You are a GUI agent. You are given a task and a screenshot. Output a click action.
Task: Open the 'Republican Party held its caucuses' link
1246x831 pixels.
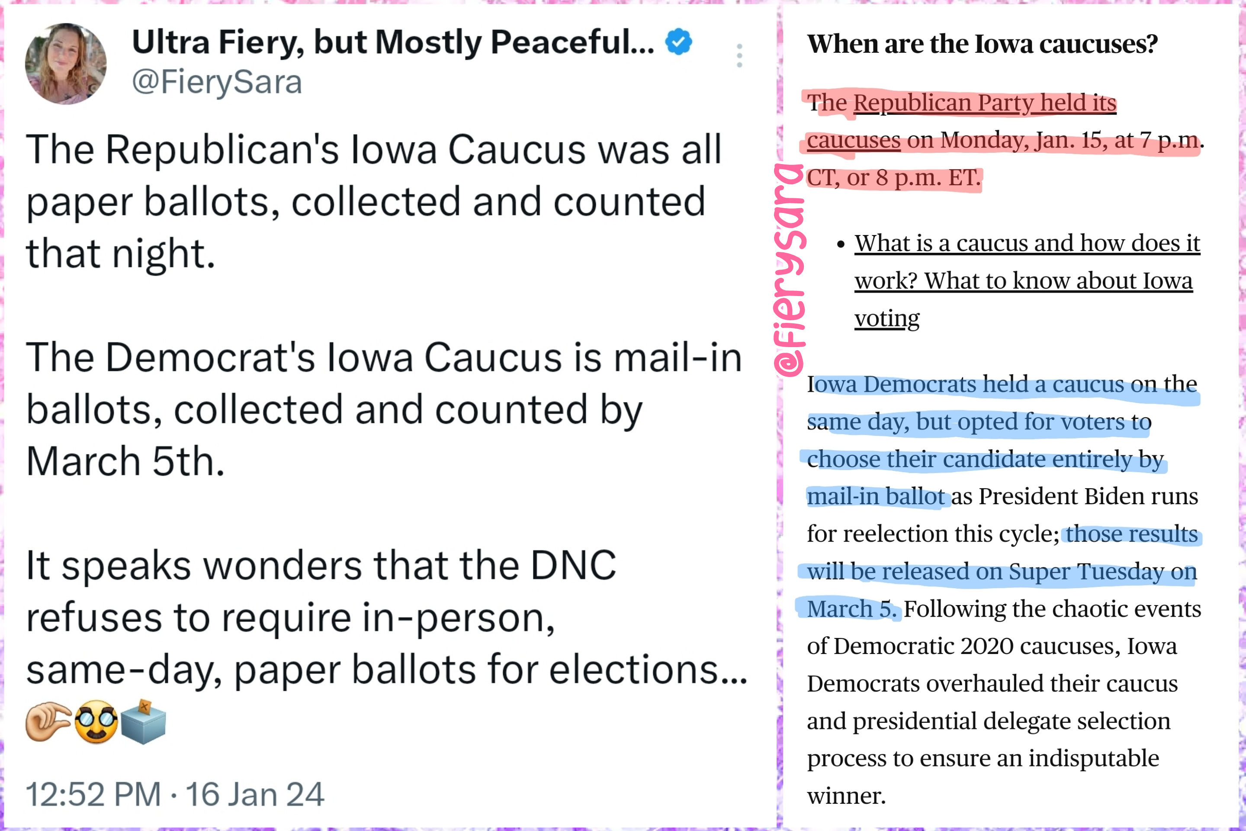point(961,121)
